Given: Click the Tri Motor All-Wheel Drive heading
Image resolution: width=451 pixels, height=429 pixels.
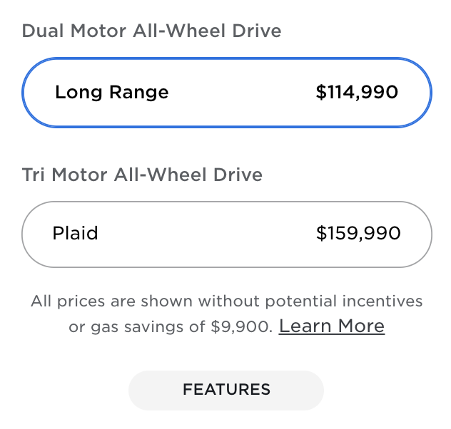Looking at the screenshot, I should [x=142, y=175].
